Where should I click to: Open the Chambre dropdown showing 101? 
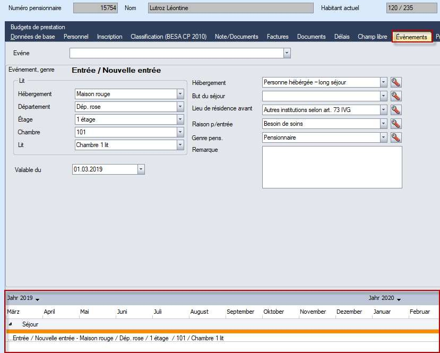click(180, 132)
